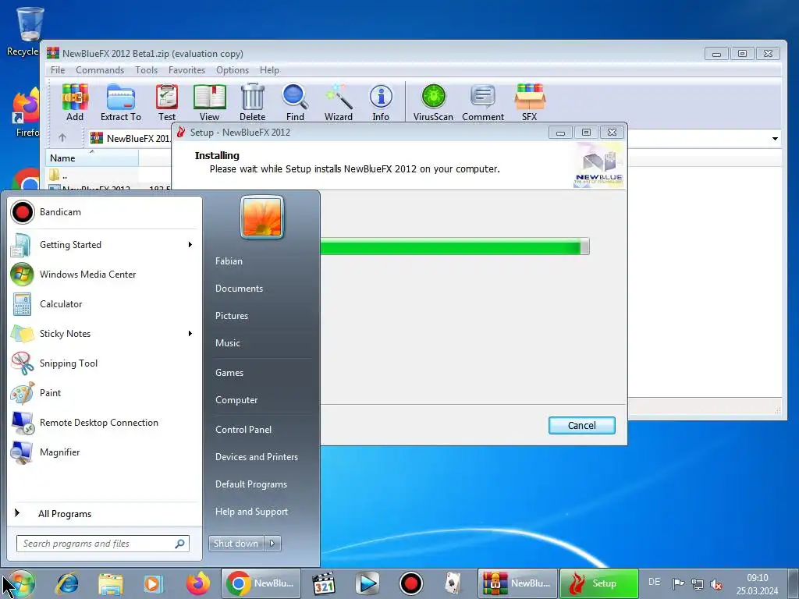Open the Pictures library link
Viewport: 799px width, 599px height.
[231, 316]
